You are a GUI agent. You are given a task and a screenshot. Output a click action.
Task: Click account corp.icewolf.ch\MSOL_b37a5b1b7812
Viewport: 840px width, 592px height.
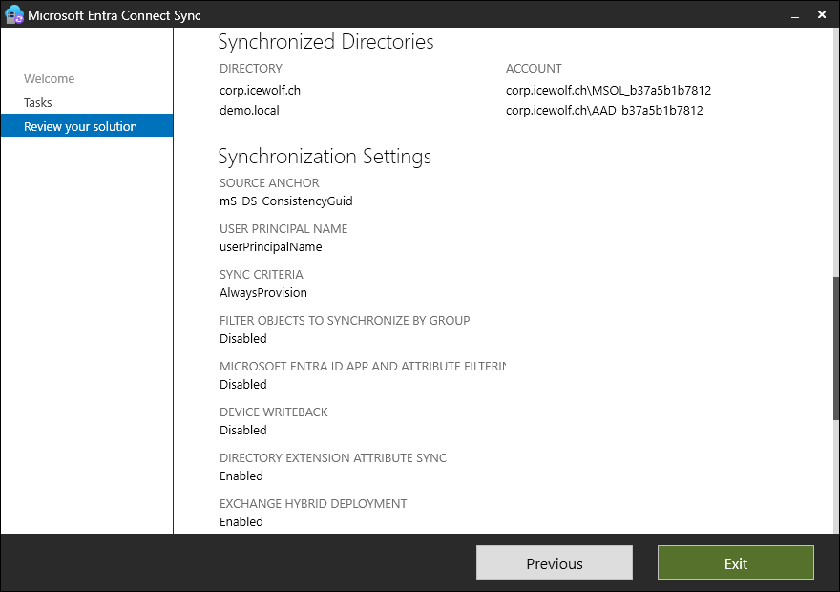tap(608, 90)
